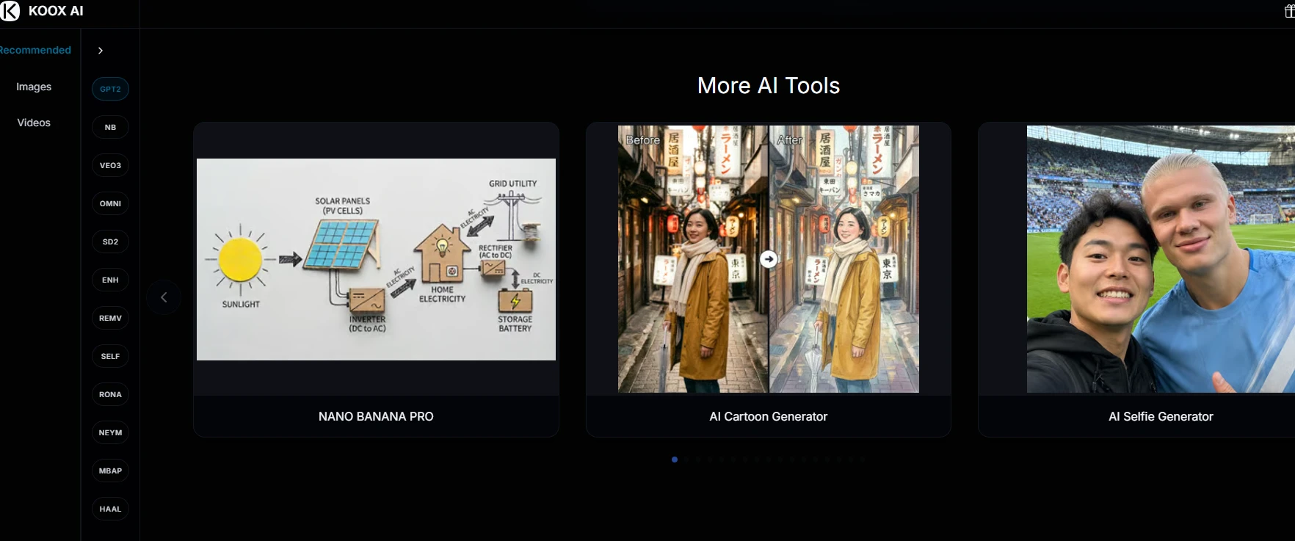Switch to the Videos category
1295x541 pixels.
click(34, 123)
